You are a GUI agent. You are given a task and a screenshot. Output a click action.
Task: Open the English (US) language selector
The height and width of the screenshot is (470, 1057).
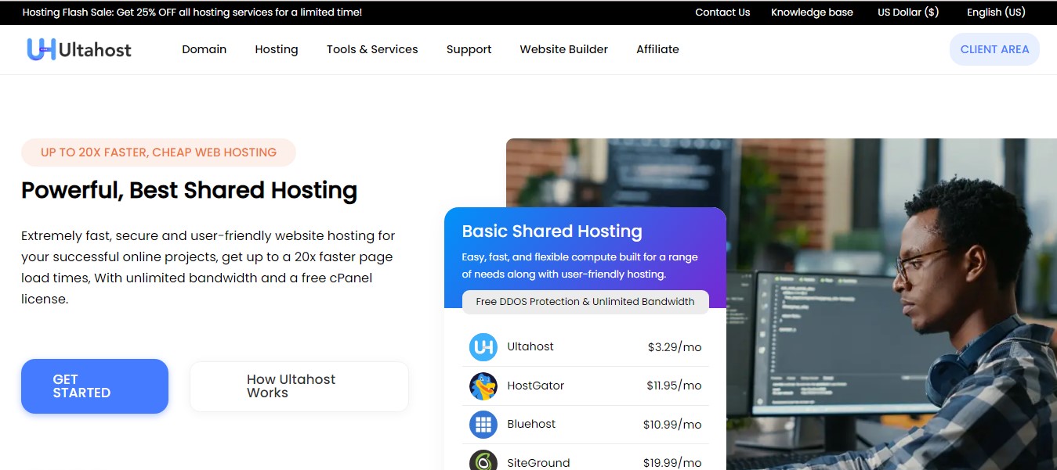[996, 12]
